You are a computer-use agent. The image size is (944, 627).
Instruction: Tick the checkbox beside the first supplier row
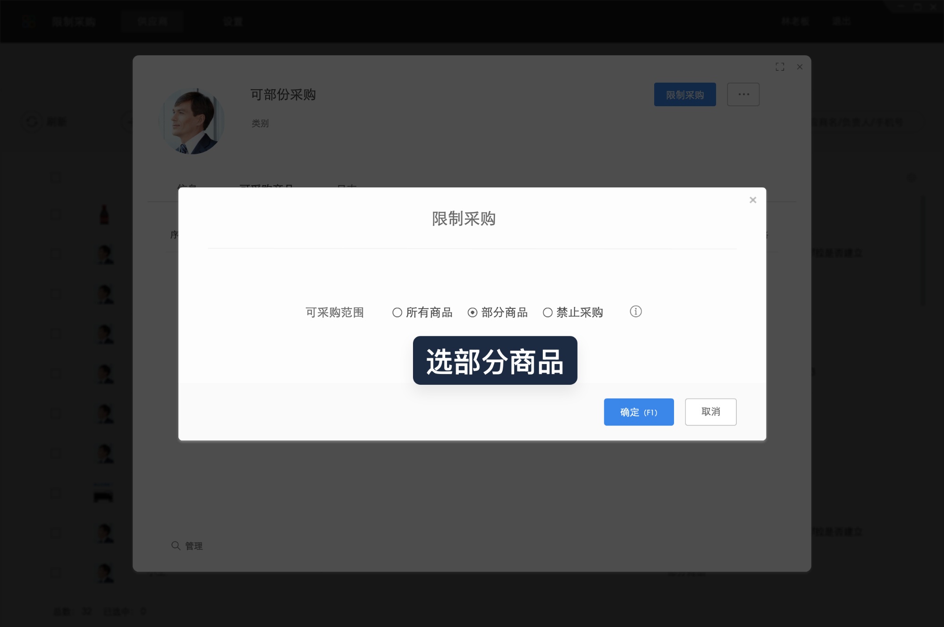pyautogui.click(x=55, y=213)
